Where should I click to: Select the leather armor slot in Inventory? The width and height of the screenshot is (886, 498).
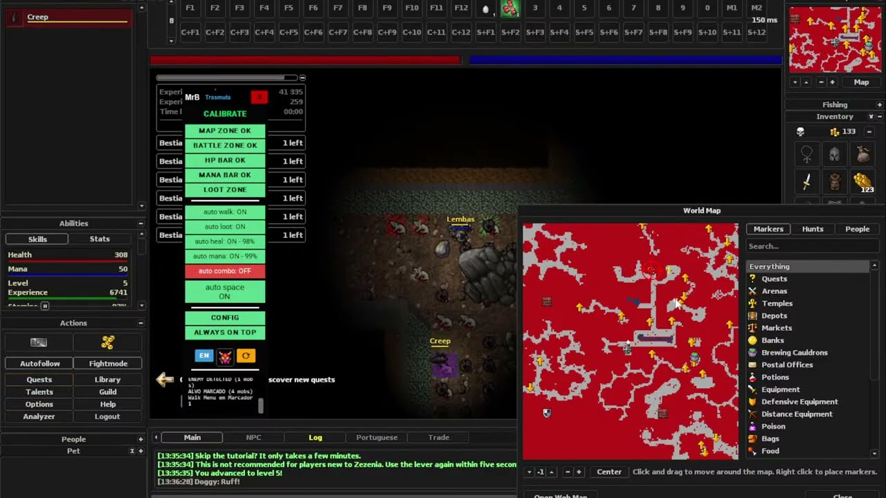coord(835,182)
